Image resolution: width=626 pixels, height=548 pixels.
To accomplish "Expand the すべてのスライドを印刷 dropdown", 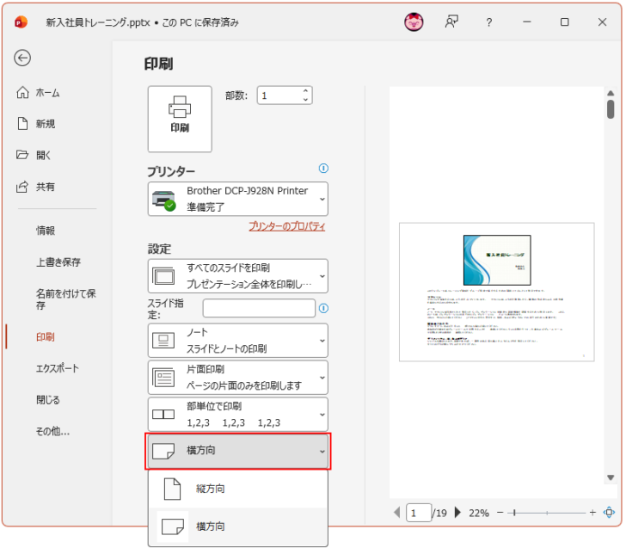I will [x=237, y=276].
